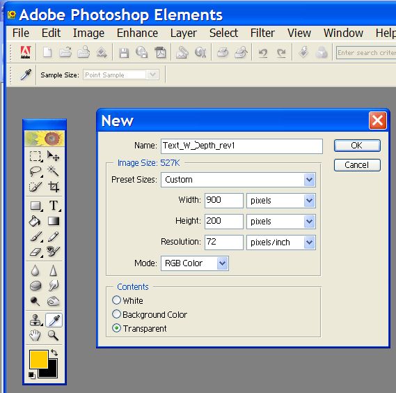Select the Hand tool
The image size is (396, 393).
click(x=35, y=336)
